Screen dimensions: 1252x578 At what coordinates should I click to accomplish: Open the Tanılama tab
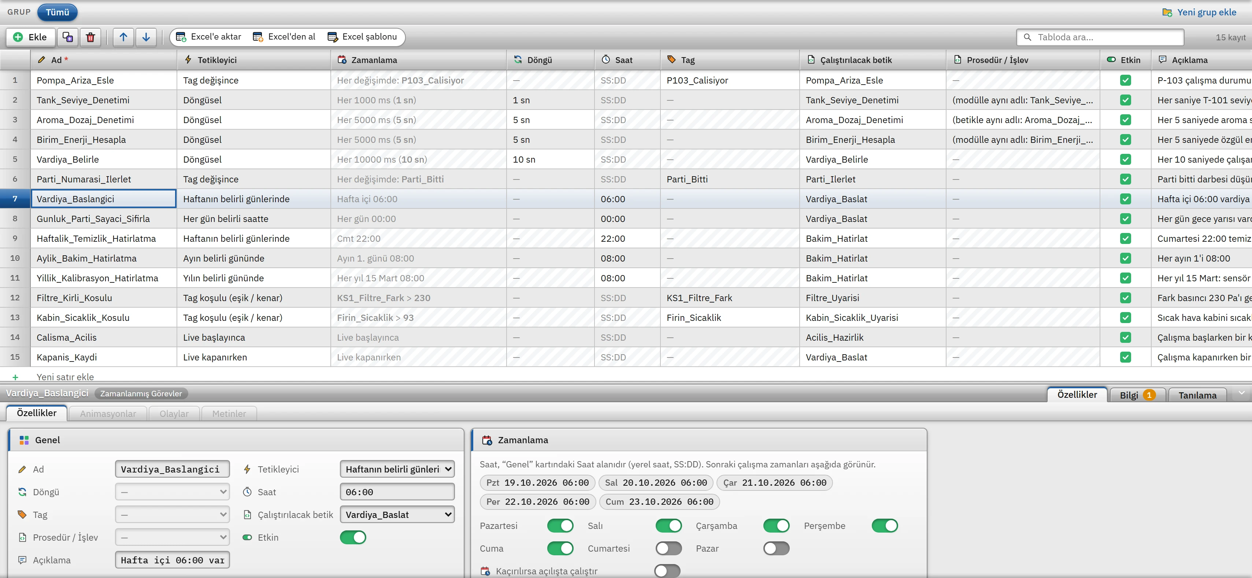[x=1197, y=395]
